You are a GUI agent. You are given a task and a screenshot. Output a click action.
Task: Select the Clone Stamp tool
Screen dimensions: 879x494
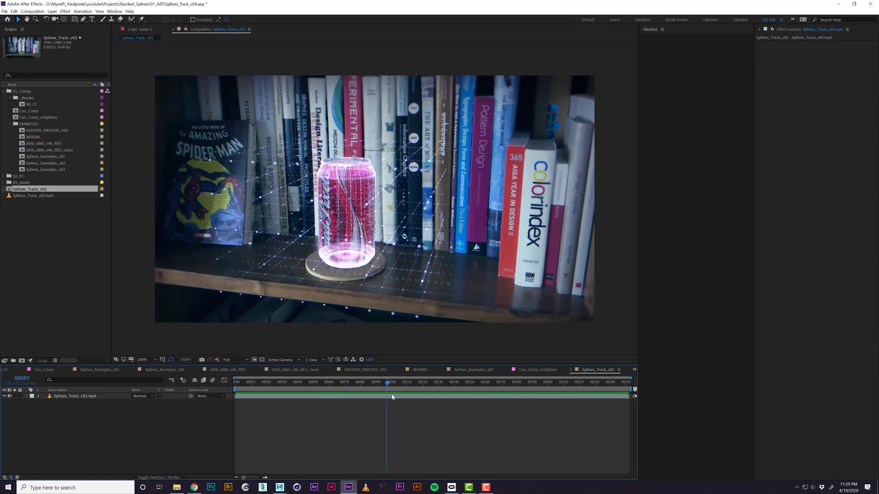tap(111, 19)
